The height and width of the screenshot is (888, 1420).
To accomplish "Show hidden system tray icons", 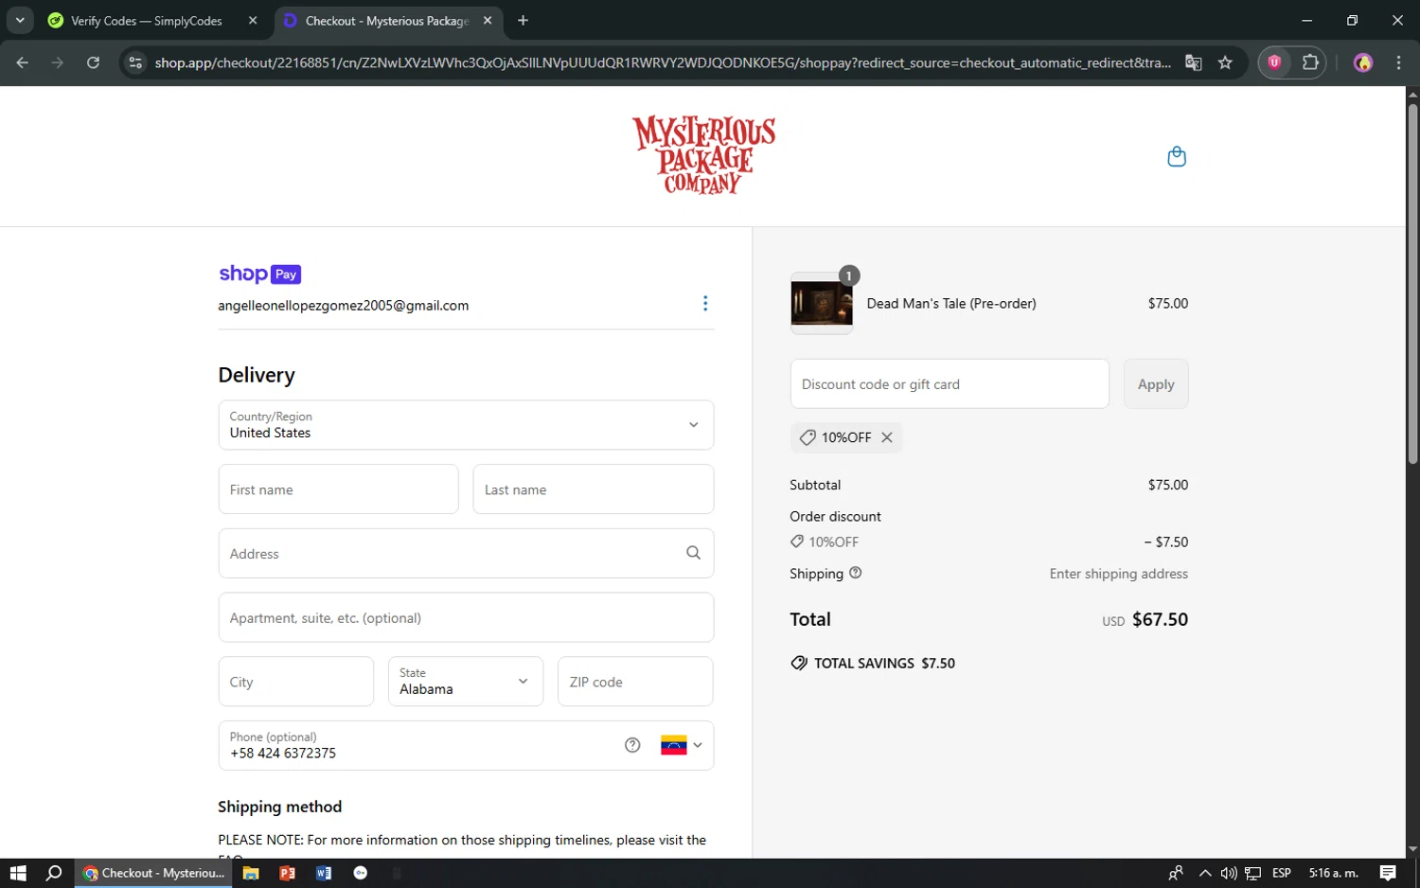I will pyautogui.click(x=1204, y=873).
